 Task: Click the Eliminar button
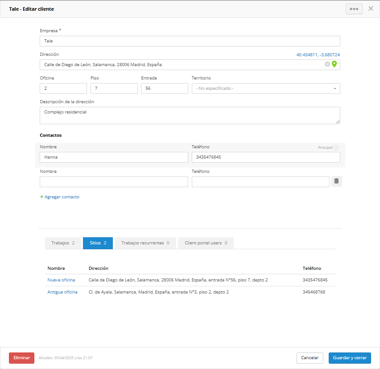coord(21,358)
